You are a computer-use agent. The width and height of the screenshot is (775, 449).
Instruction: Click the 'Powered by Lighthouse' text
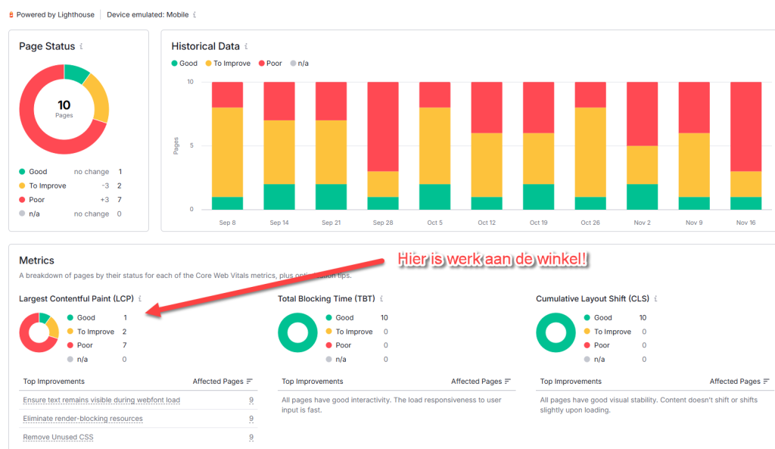[55, 15]
